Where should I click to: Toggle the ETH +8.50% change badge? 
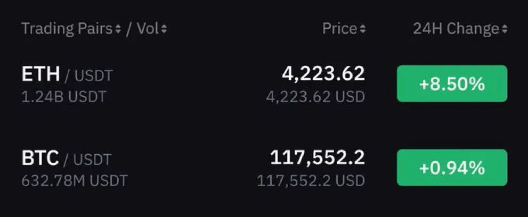tap(452, 84)
